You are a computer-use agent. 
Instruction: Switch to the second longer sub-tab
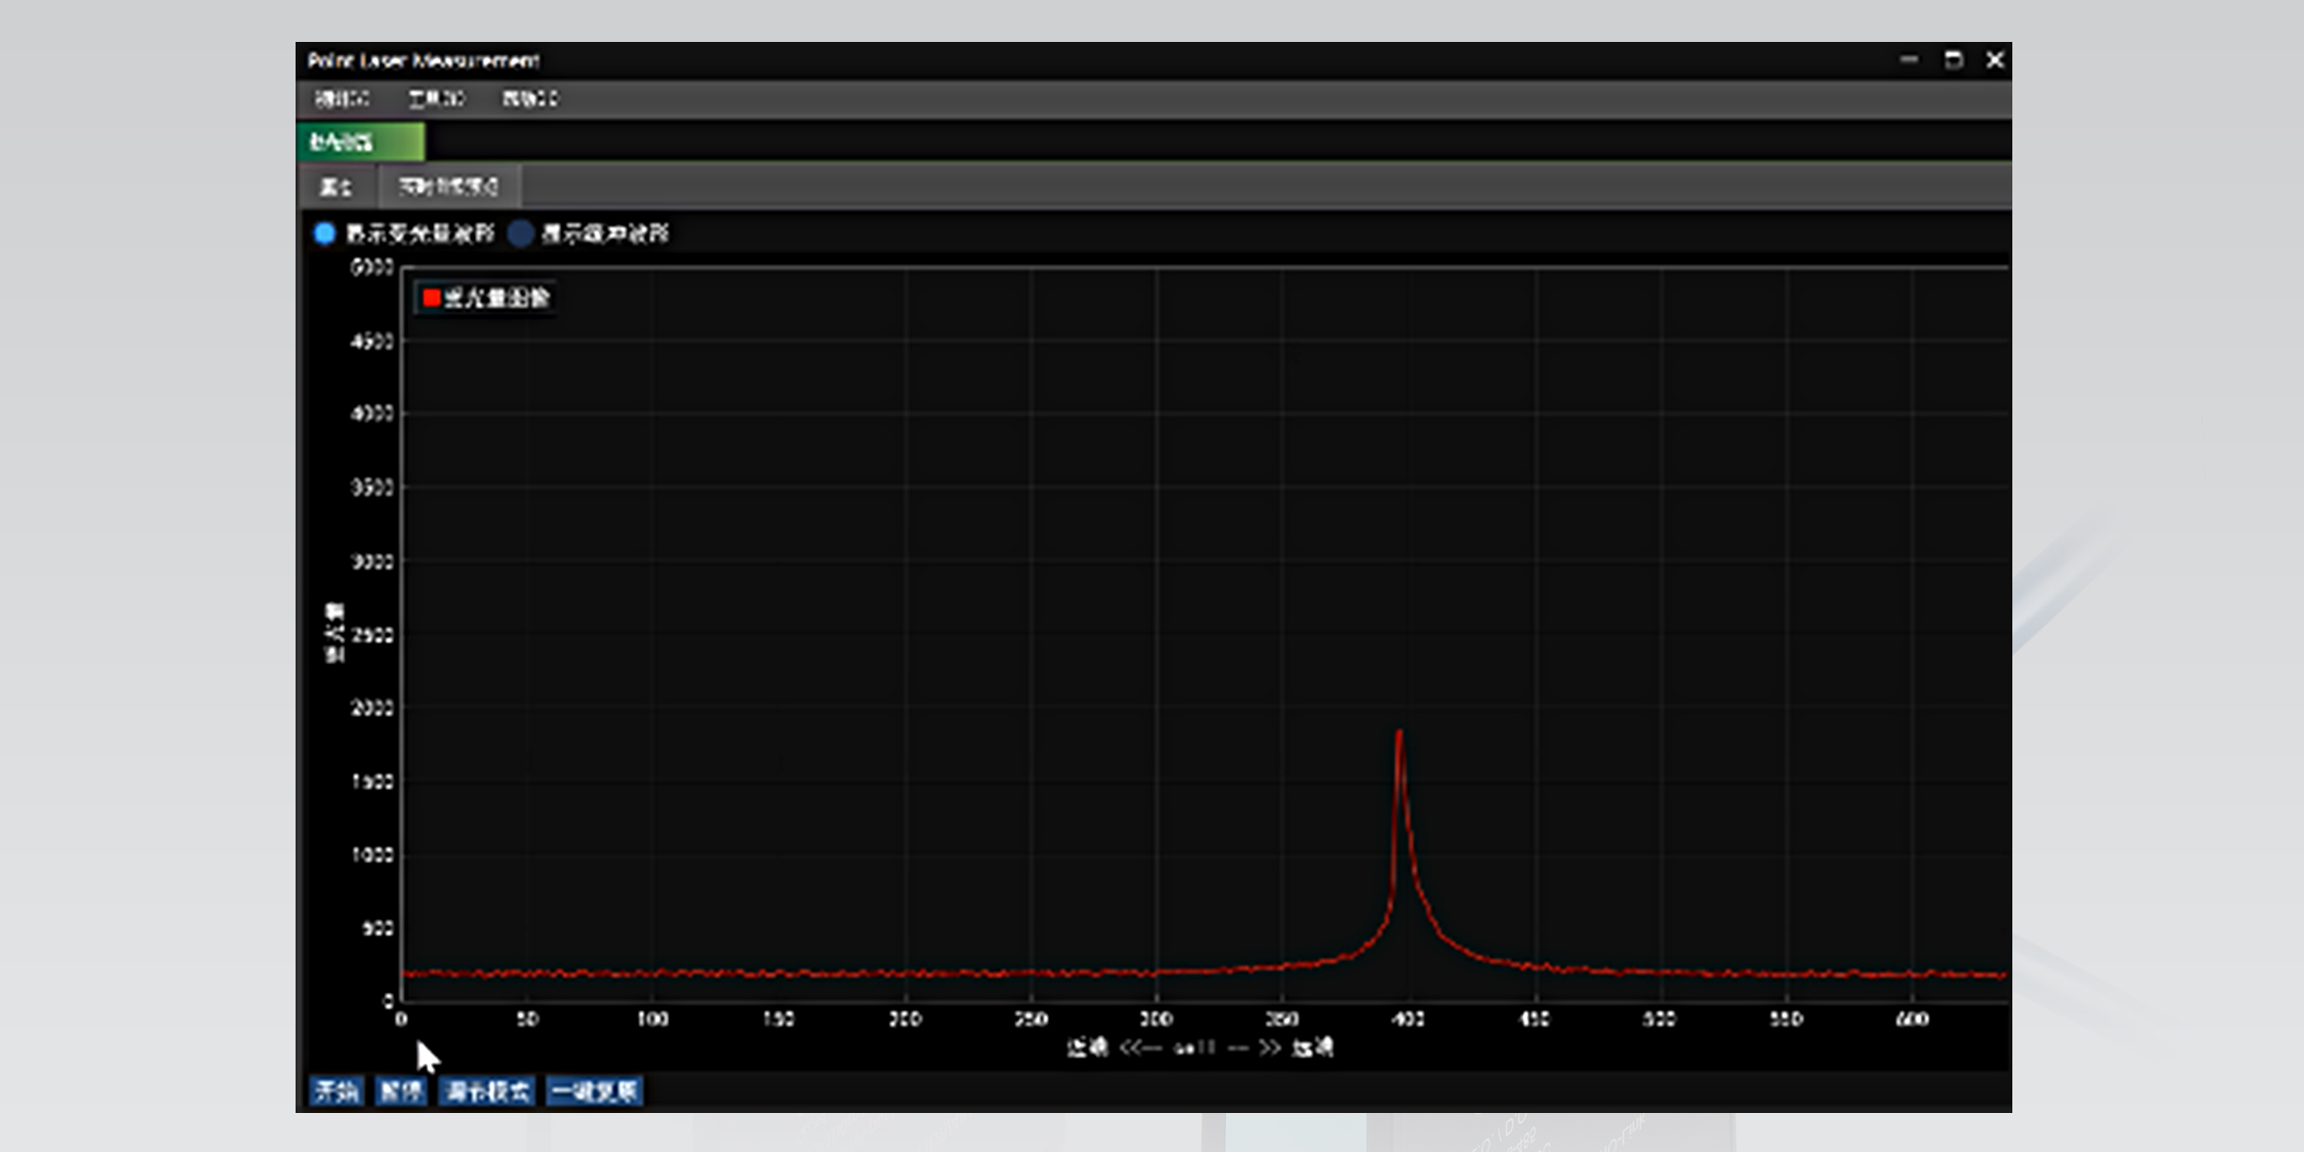pyautogui.click(x=449, y=186)
